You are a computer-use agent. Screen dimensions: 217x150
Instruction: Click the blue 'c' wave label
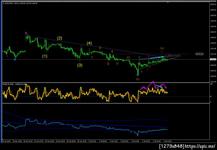coord(162,52)
